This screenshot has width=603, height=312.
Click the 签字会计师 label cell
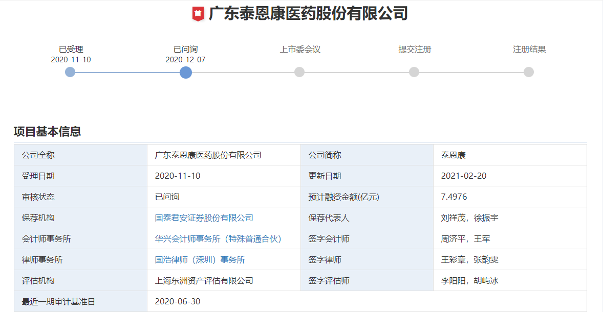367,238
